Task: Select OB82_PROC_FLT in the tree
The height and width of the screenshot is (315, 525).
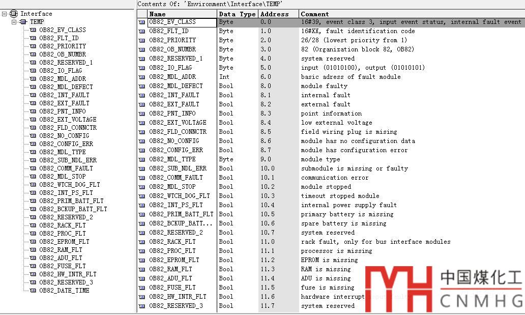Action: pos(63,234)
